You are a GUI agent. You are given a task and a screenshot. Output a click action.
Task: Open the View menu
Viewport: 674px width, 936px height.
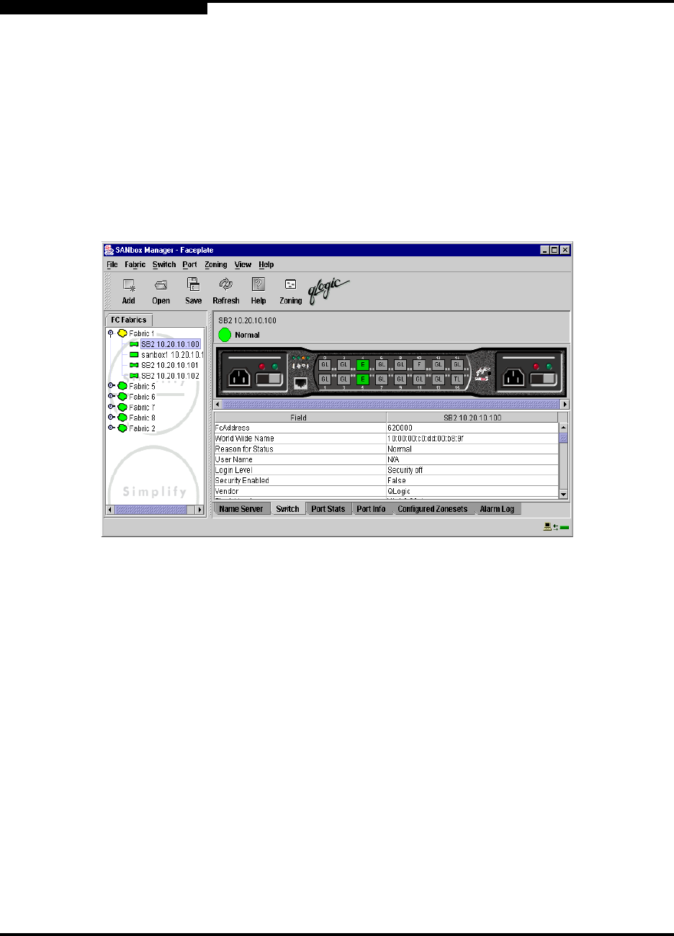pyautogui.click(x=243, y=265)
